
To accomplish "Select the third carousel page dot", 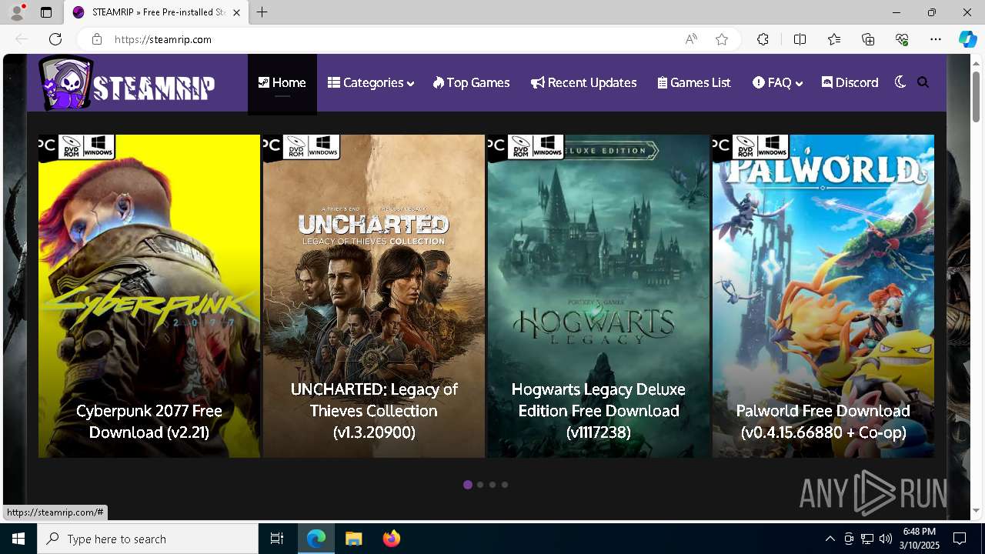I will 492,485.
